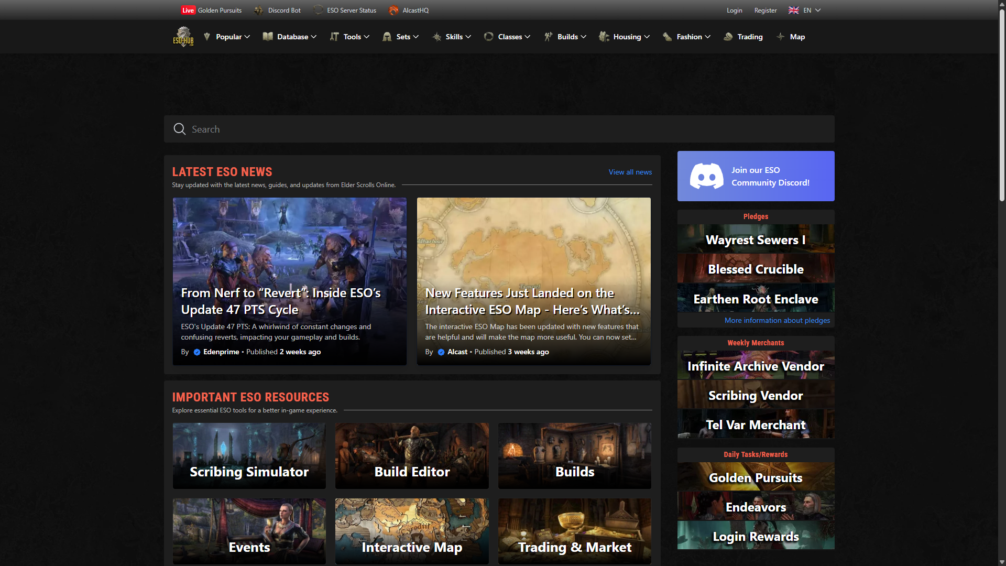
Task: Open the Build Editor resource card
Action: 412,456
